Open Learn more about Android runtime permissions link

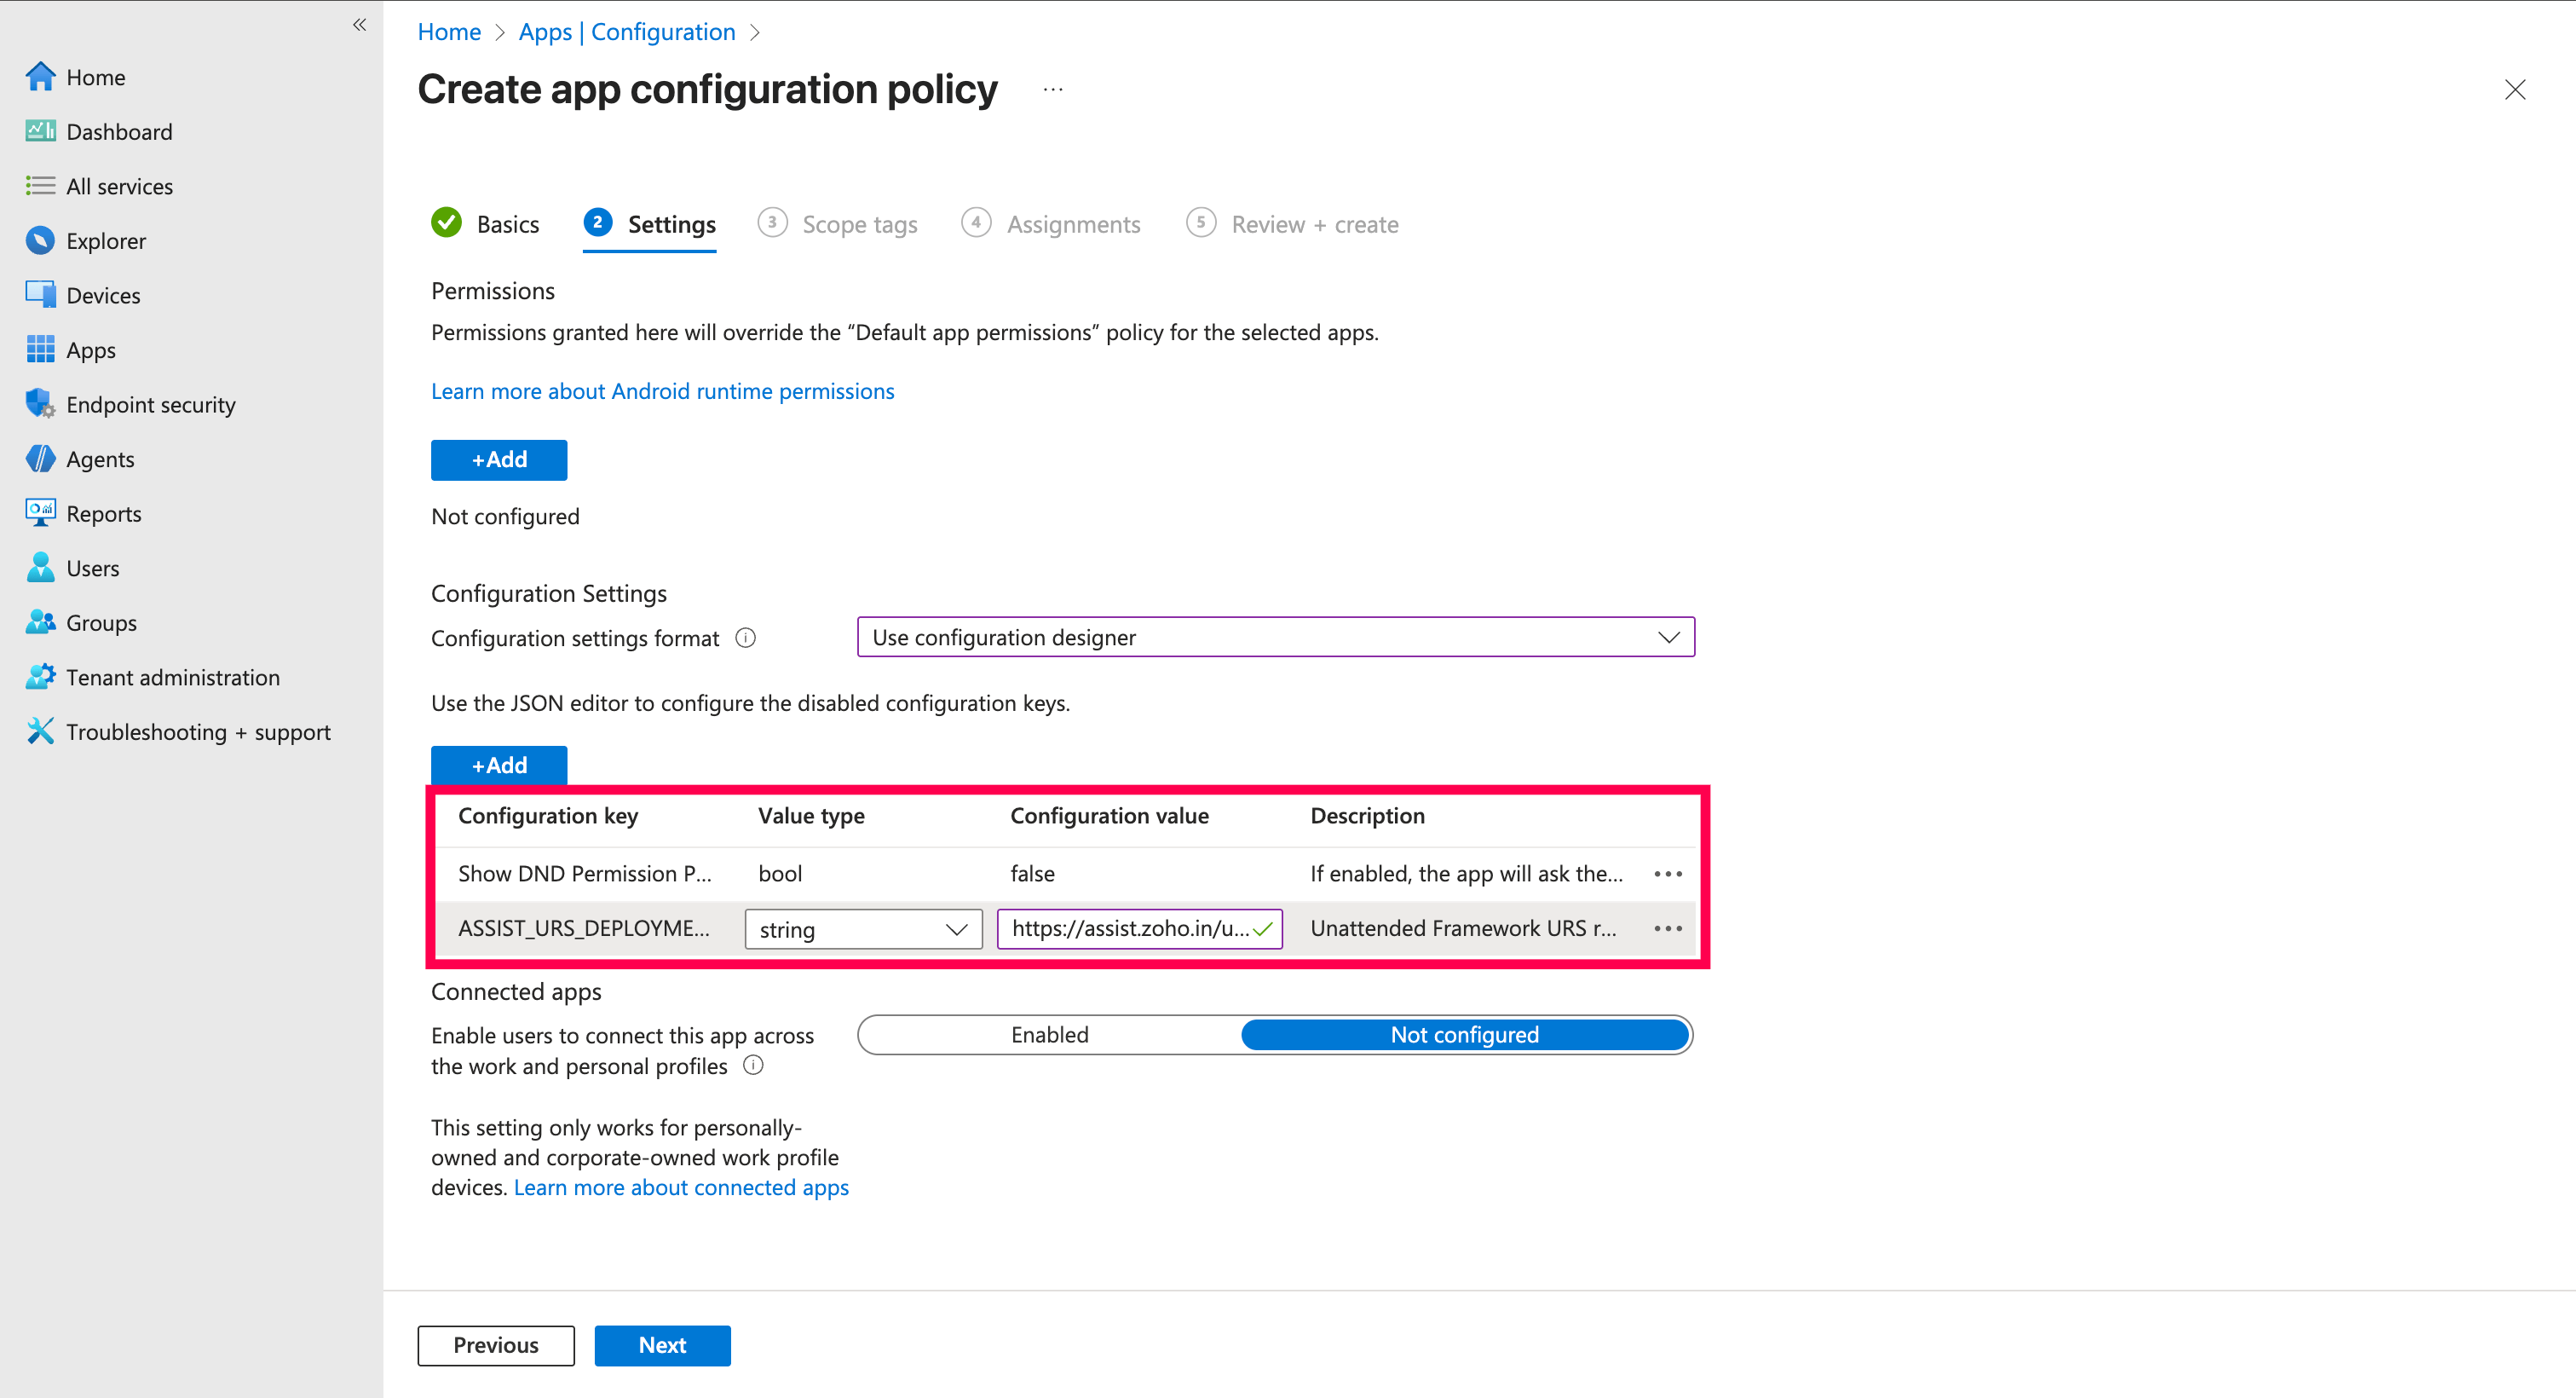tap(662, 391)
